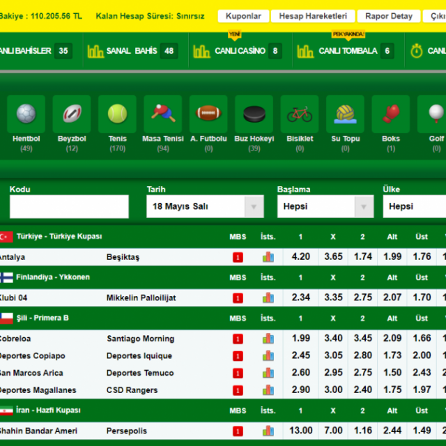Select draw odds 7.00 in Persepolis row

click(333, 431)
